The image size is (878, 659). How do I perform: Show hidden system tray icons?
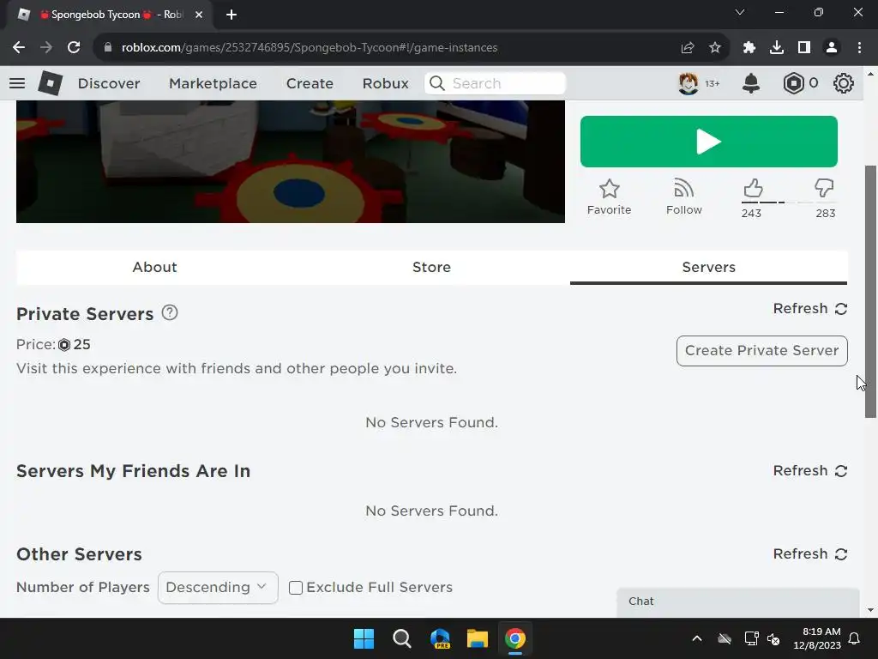click(696, 638)
